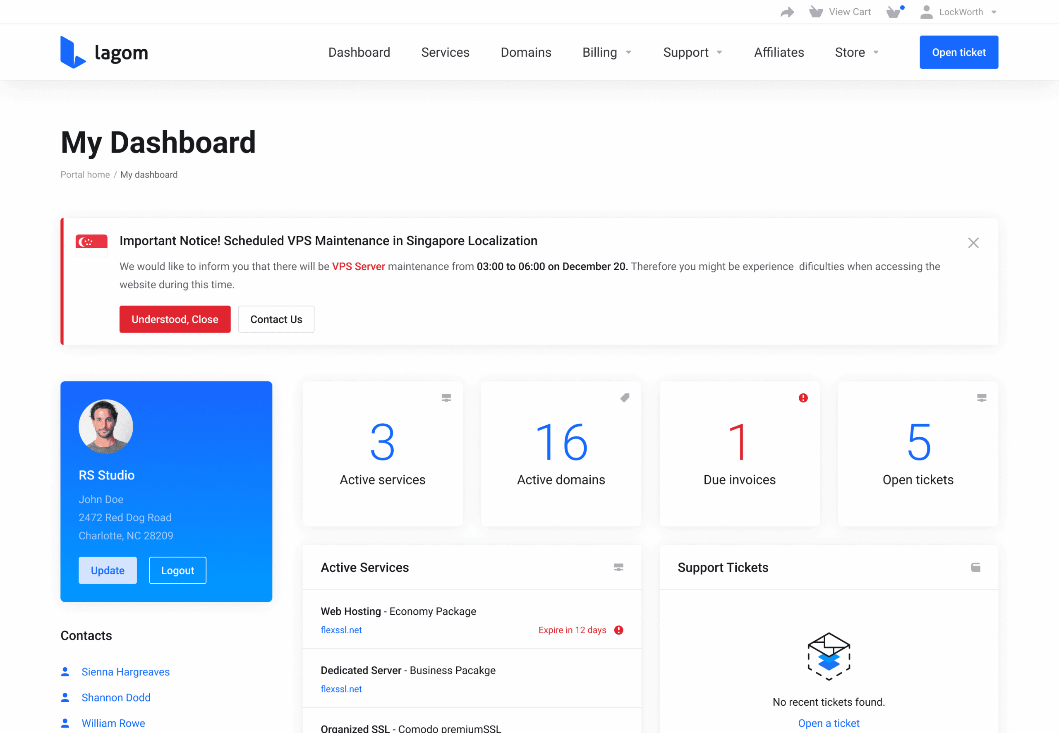Click the John Doe profile avatar

point(106,426)
